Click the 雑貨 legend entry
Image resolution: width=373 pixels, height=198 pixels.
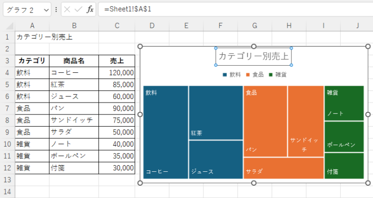278,75
